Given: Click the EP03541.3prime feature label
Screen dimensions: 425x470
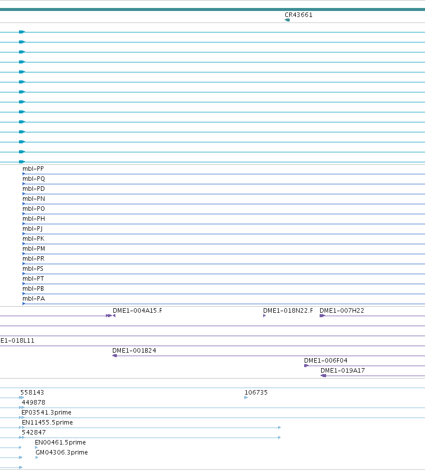Looking at the screenshot, I should point(46,413).
